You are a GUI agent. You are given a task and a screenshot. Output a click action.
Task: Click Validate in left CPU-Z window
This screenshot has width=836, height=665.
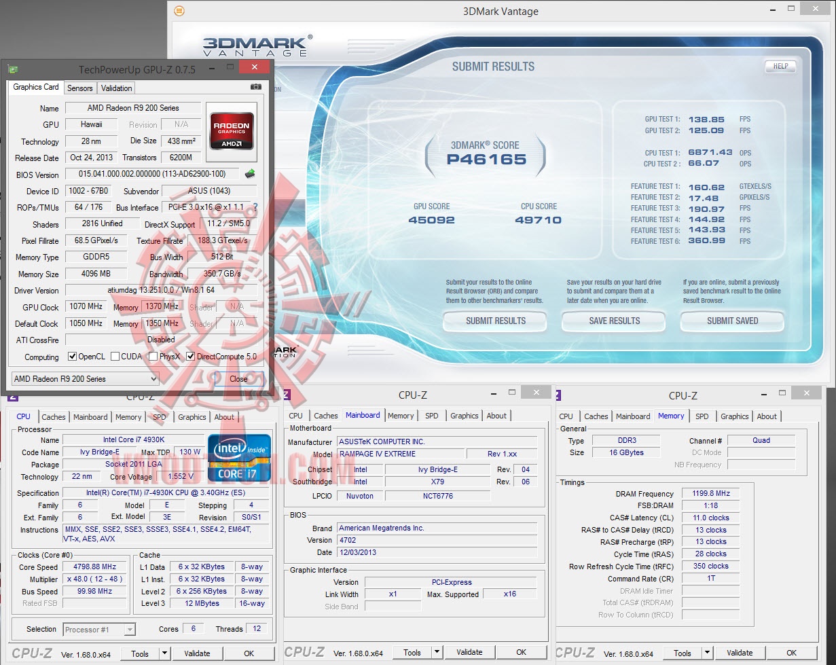tap(197, 653)
